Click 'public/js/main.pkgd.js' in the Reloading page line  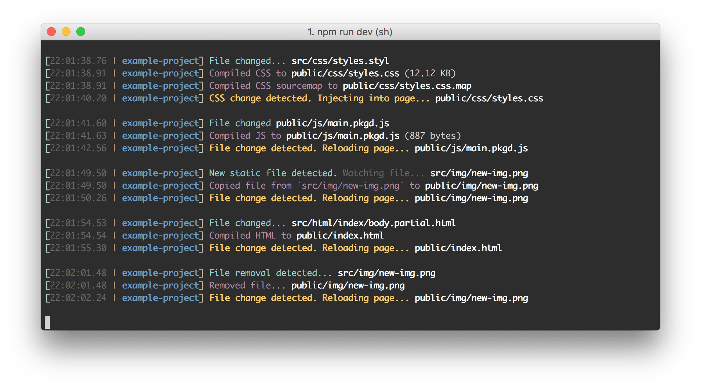click(471, 148)
